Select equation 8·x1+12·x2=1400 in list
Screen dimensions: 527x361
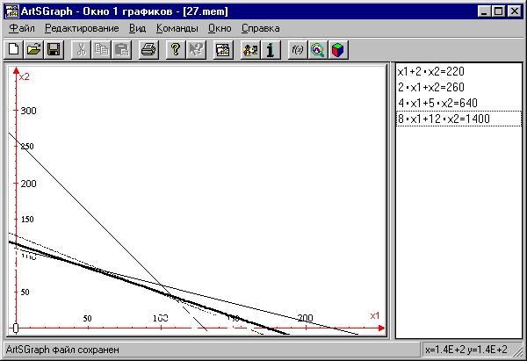click(x=443, y=119)
